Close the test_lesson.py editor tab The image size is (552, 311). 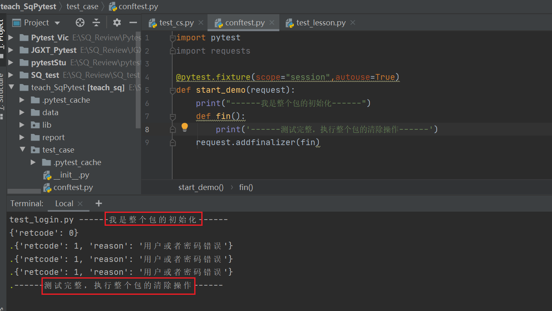click(x=353, y=22)
